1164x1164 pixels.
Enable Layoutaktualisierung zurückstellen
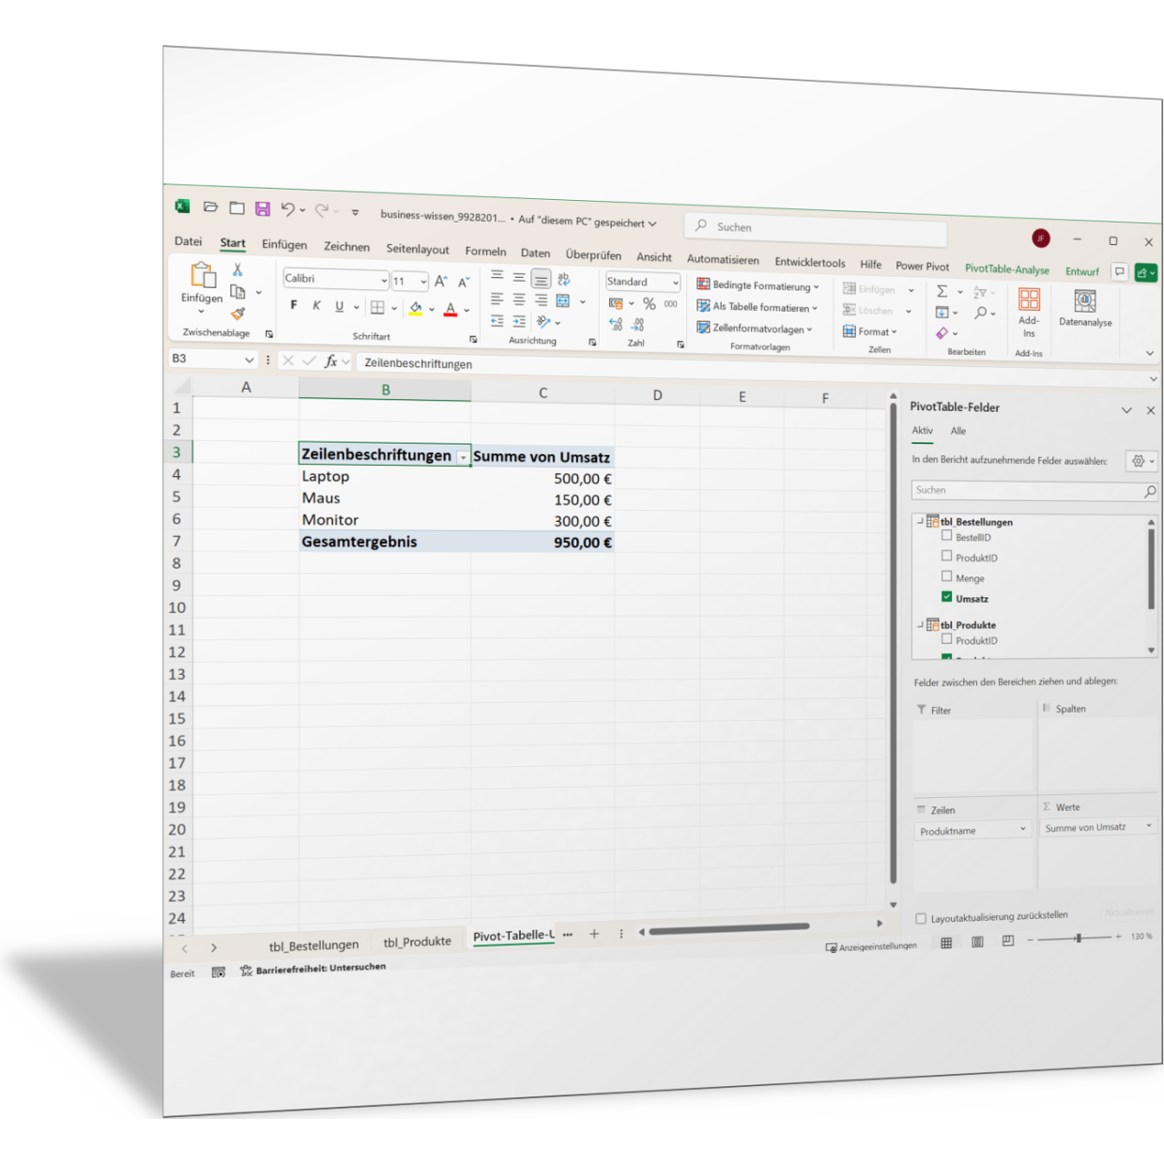pos(920,917)
